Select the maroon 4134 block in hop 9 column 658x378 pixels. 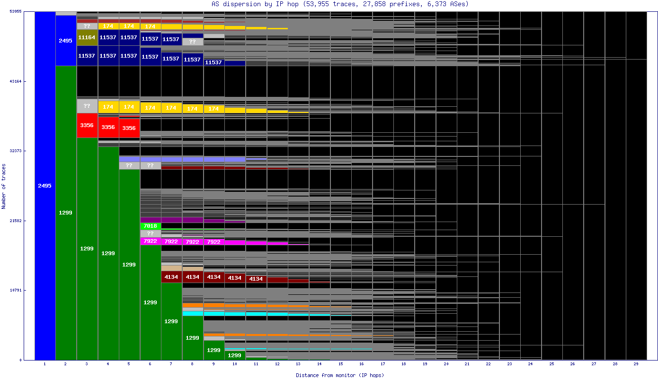214,277
